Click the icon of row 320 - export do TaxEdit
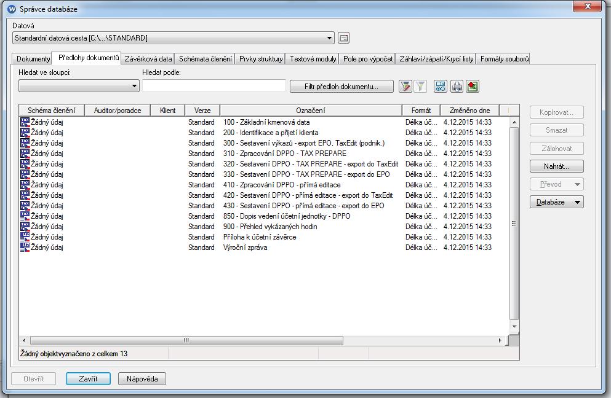 pos(25,164)
